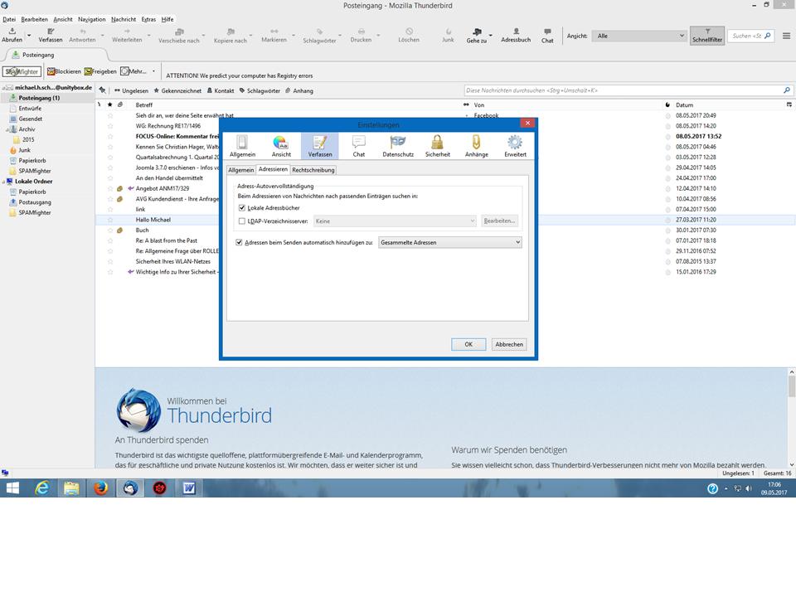Switch to the Allgemein sub-tab
This screenshot has height=597, width=796.
pyautogui.click(x=240, y=170)
